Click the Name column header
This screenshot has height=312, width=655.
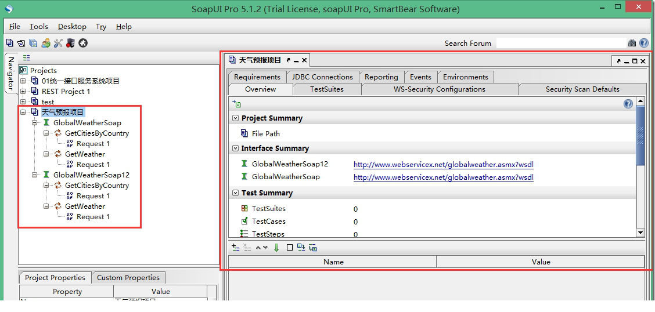[x=333, y=262]
